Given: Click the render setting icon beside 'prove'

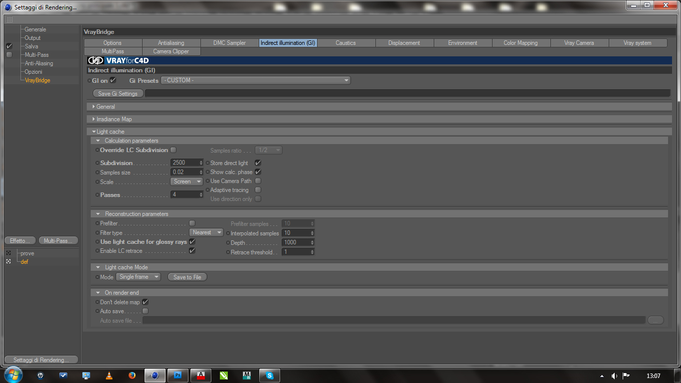Looking at the screenshot, I should pos(8,253).
